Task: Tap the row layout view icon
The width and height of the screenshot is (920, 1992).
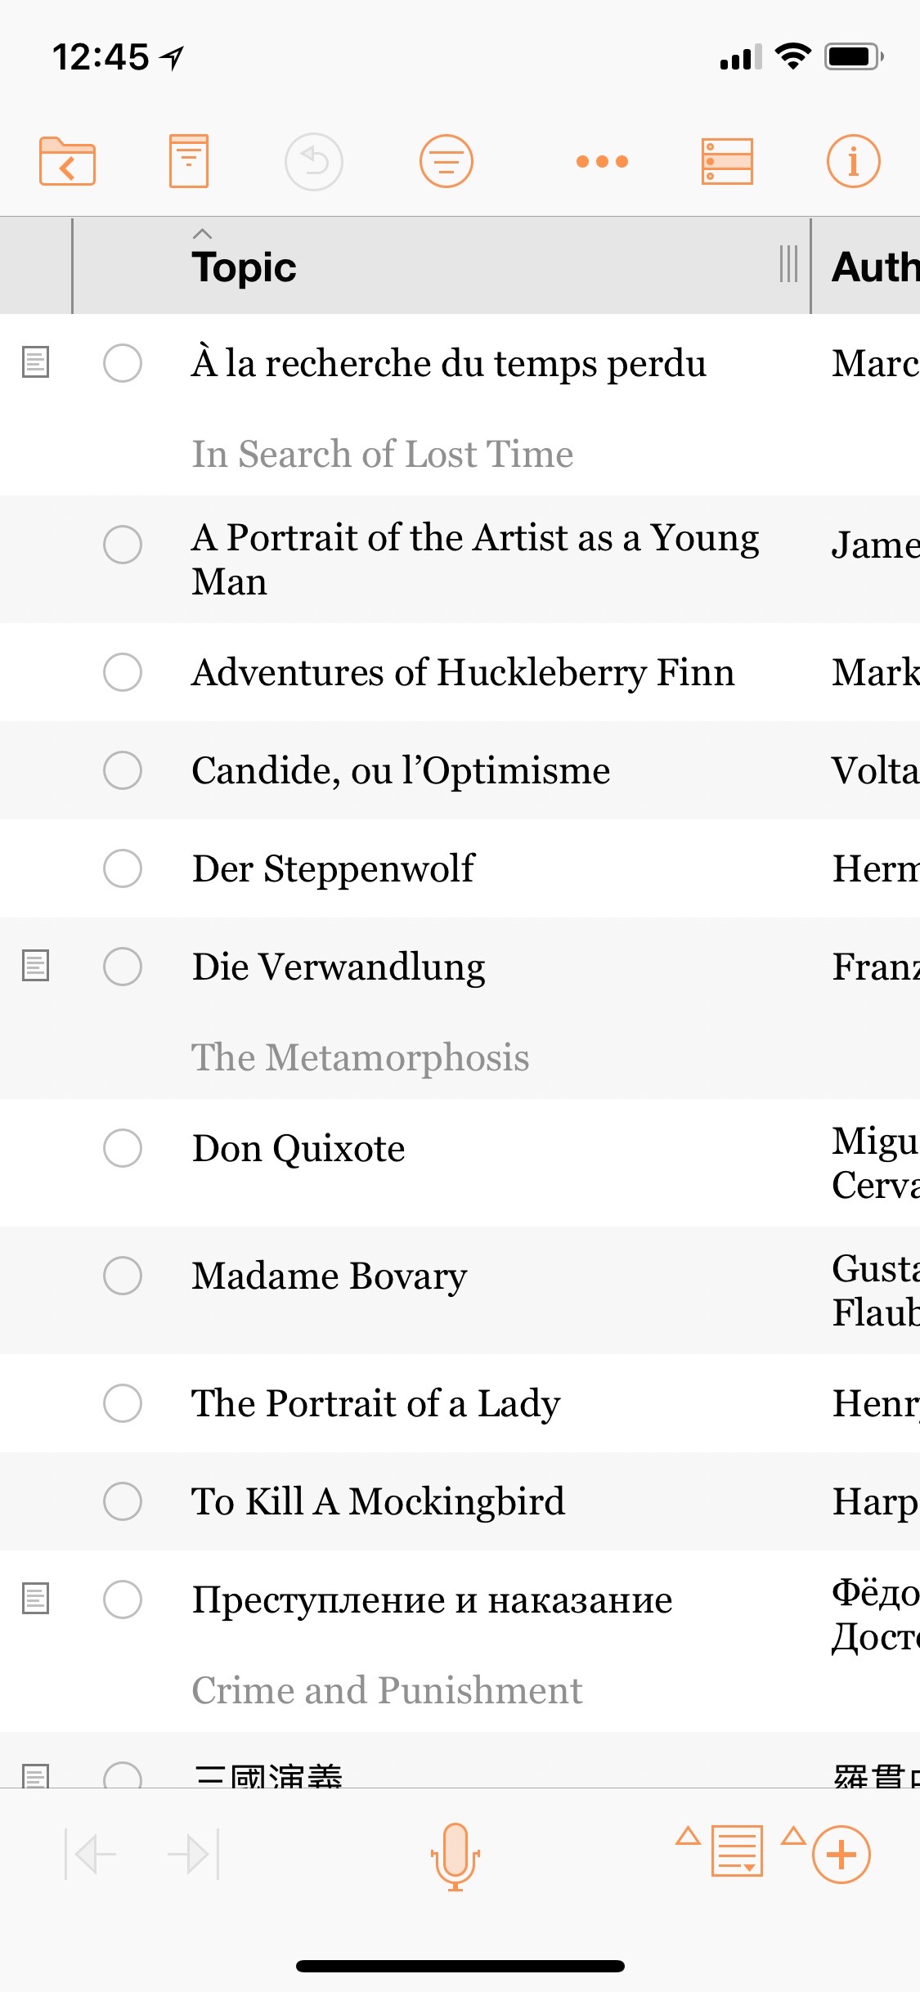Action: point(727,161)
